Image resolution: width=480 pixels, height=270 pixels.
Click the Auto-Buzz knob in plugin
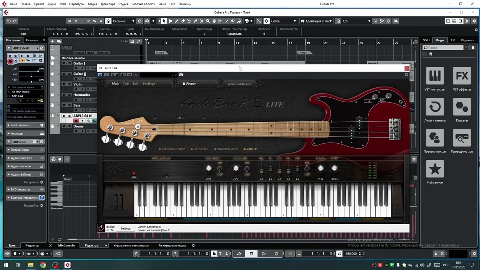(208, 169)
